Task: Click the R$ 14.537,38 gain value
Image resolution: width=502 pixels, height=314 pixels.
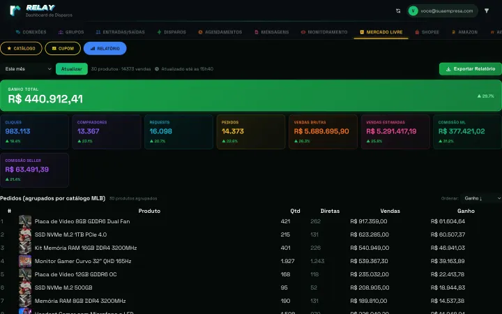Action: [448, 301]
